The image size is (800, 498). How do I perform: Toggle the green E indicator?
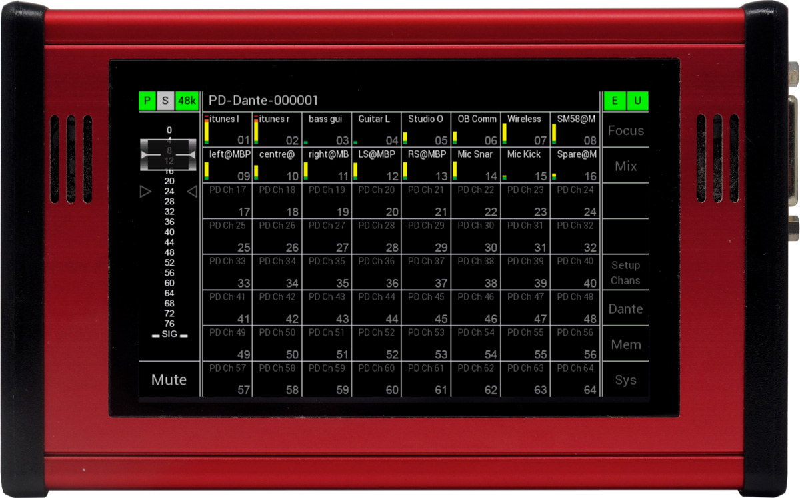click(615, 101)
